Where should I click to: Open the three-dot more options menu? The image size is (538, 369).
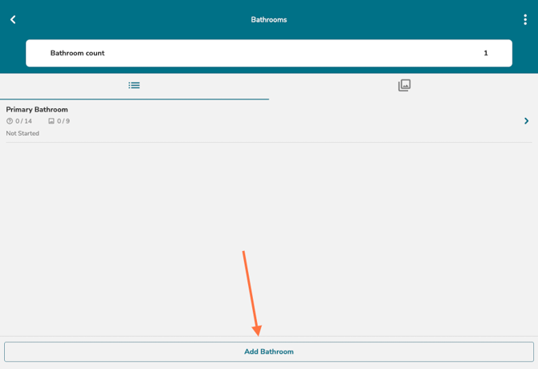525,19
